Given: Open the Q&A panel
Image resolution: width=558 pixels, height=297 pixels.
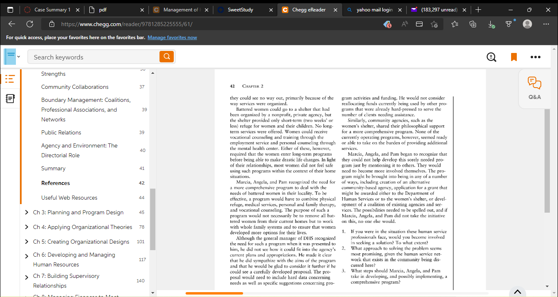Looking at the screenshot, I should (x=534, y=88).
